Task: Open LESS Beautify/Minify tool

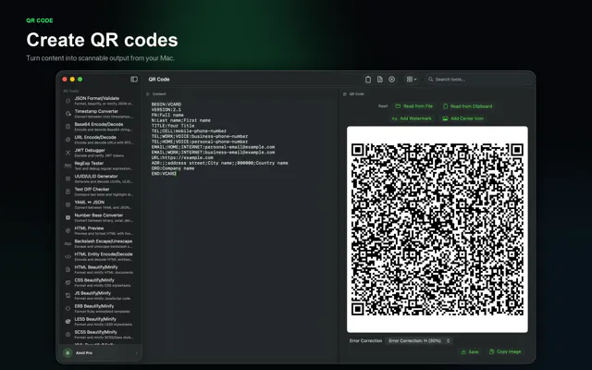Action: (100, 322)
